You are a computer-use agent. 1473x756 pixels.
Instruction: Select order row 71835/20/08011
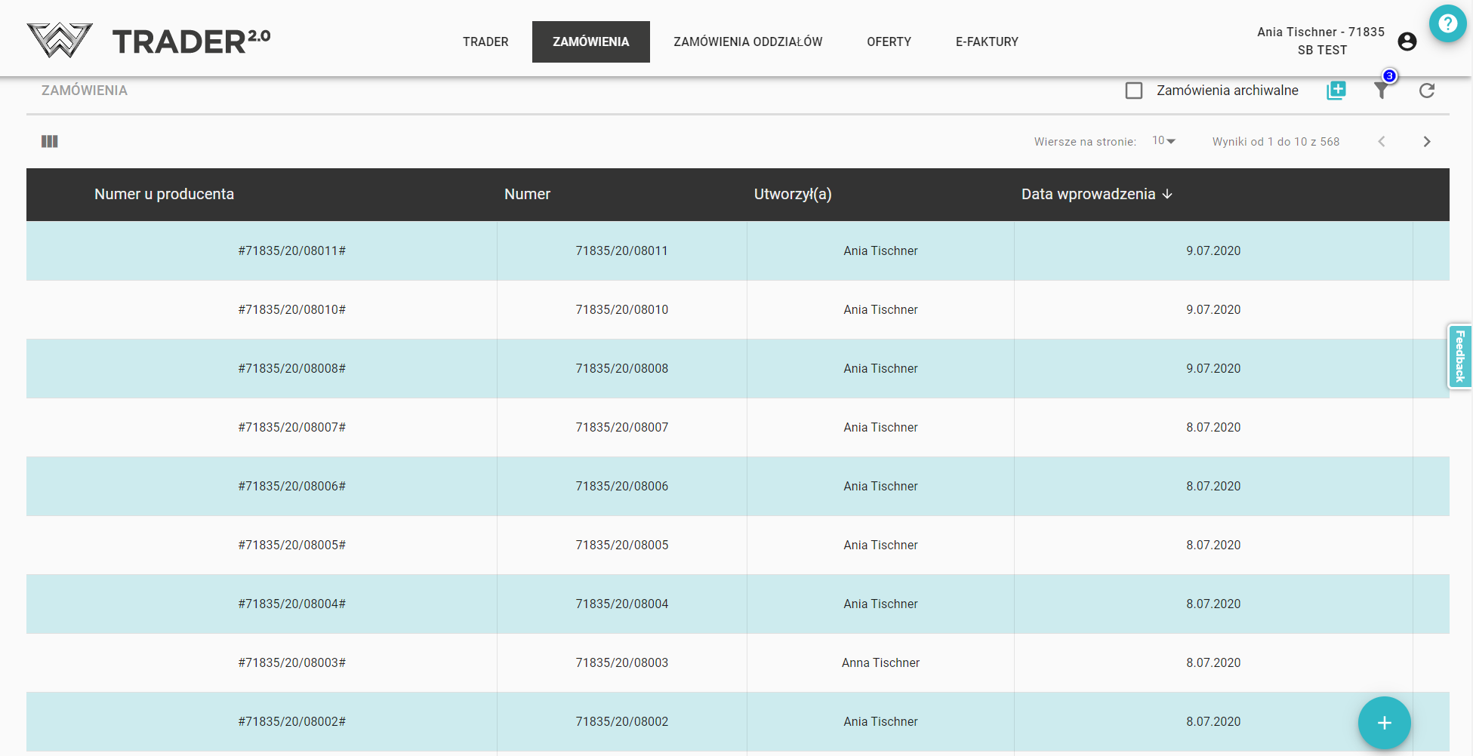click(x=621, y=251)
